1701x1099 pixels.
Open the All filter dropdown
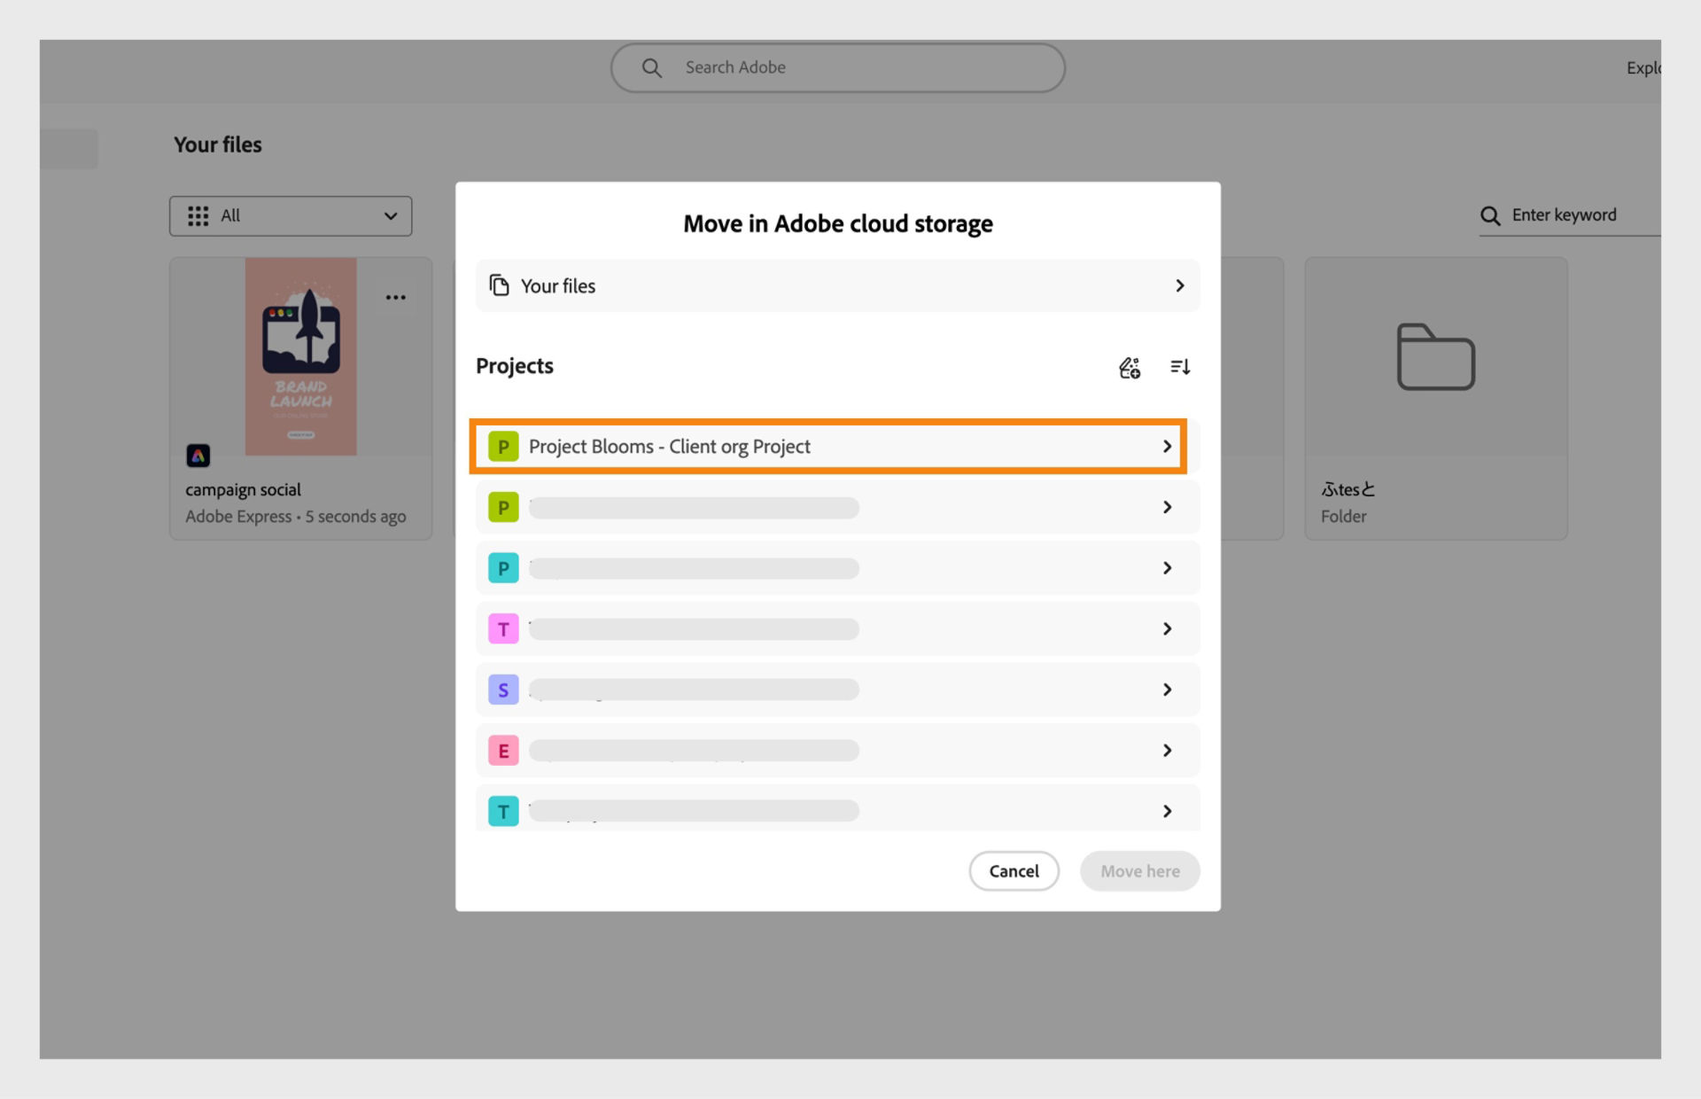291,215
